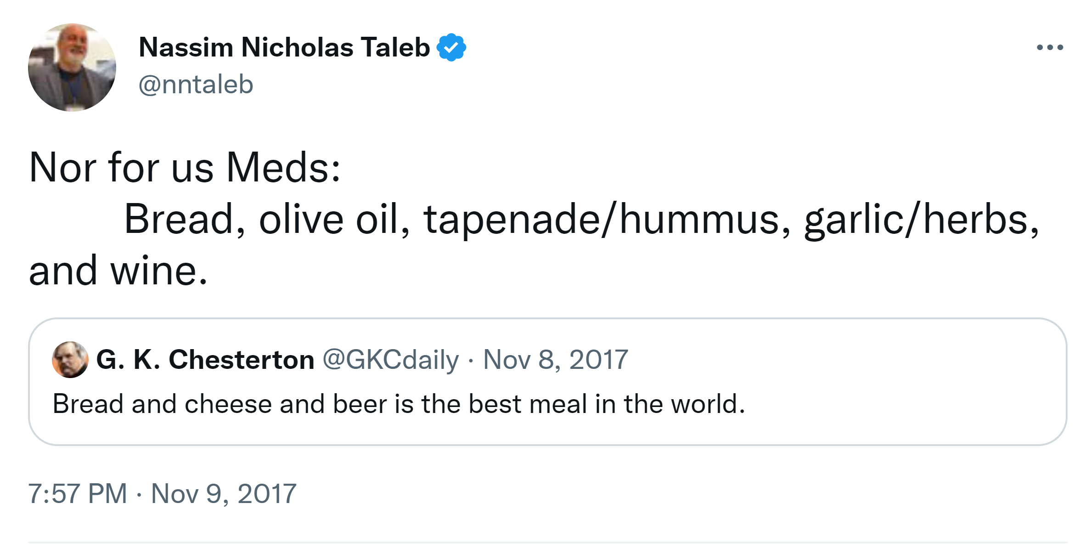Image resolution: width=1091 pixels, height=554 pixels.
Task: Click the 'Nov 9, 2017' date portion
Action: point(223,494)
